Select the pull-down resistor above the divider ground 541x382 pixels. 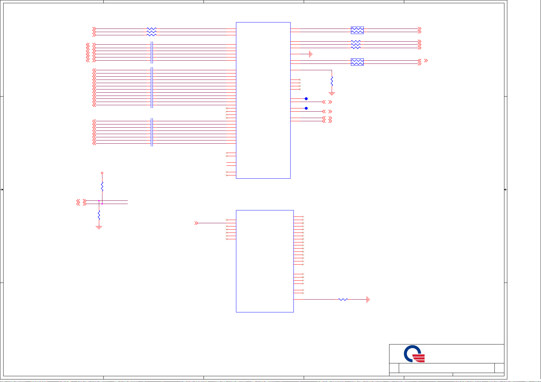99,215
